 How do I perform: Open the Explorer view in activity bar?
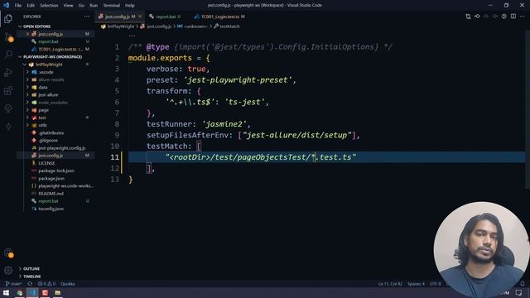[8, 18]
